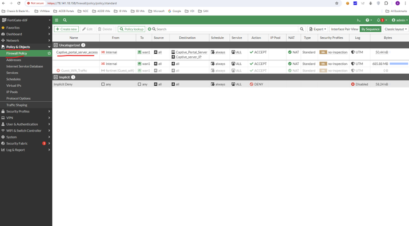Click the Edit policy button

(x=88, y=29)
